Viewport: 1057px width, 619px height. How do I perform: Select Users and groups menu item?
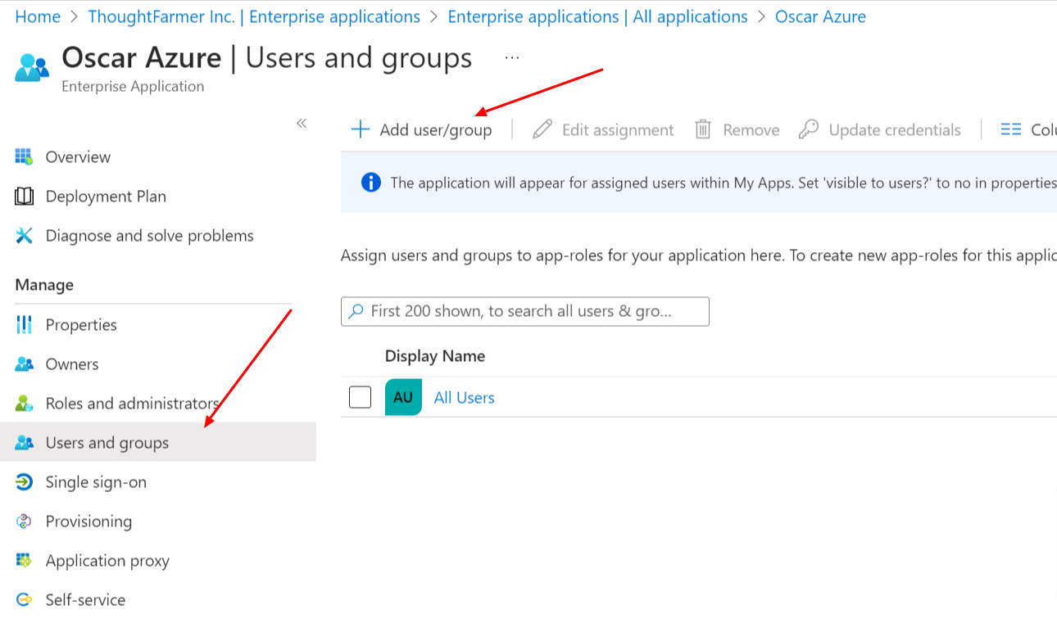tap(158, 442)
